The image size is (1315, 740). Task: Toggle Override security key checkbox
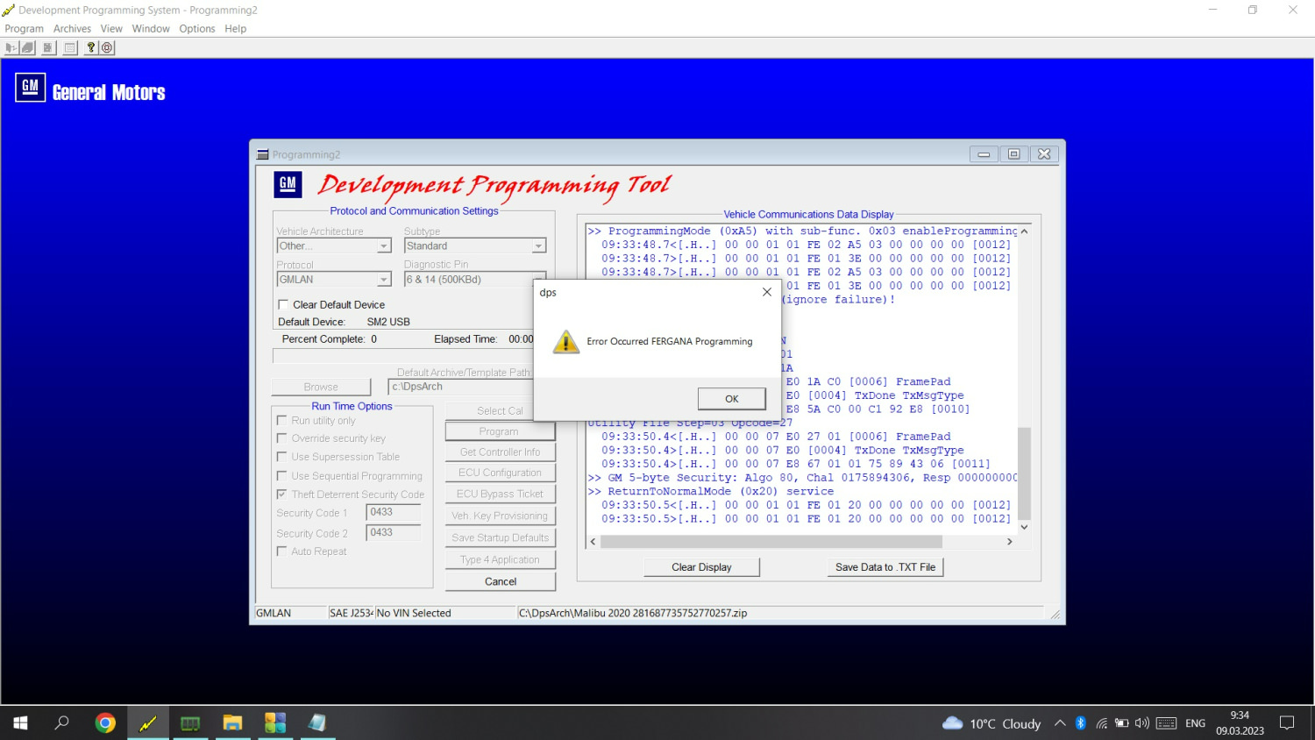tap(282, 438)
